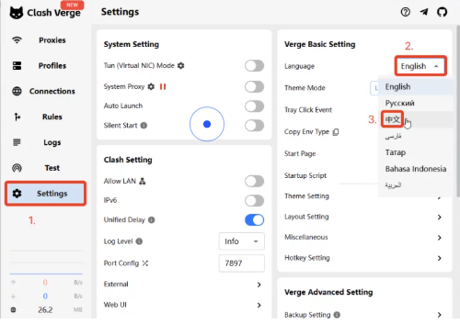Click the Clash Verge cat logo
The height and width of the screenshot is (335, 460).
coord(17,13)
